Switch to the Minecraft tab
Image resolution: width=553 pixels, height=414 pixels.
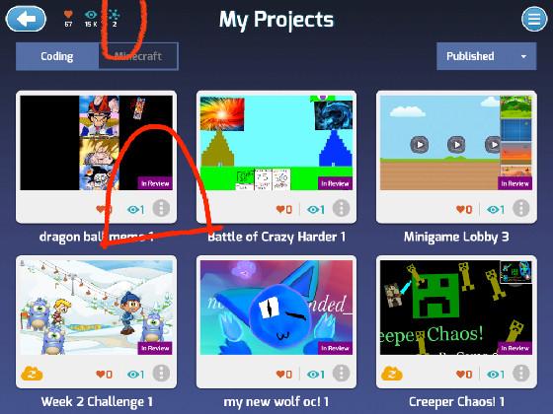[138, 56]
